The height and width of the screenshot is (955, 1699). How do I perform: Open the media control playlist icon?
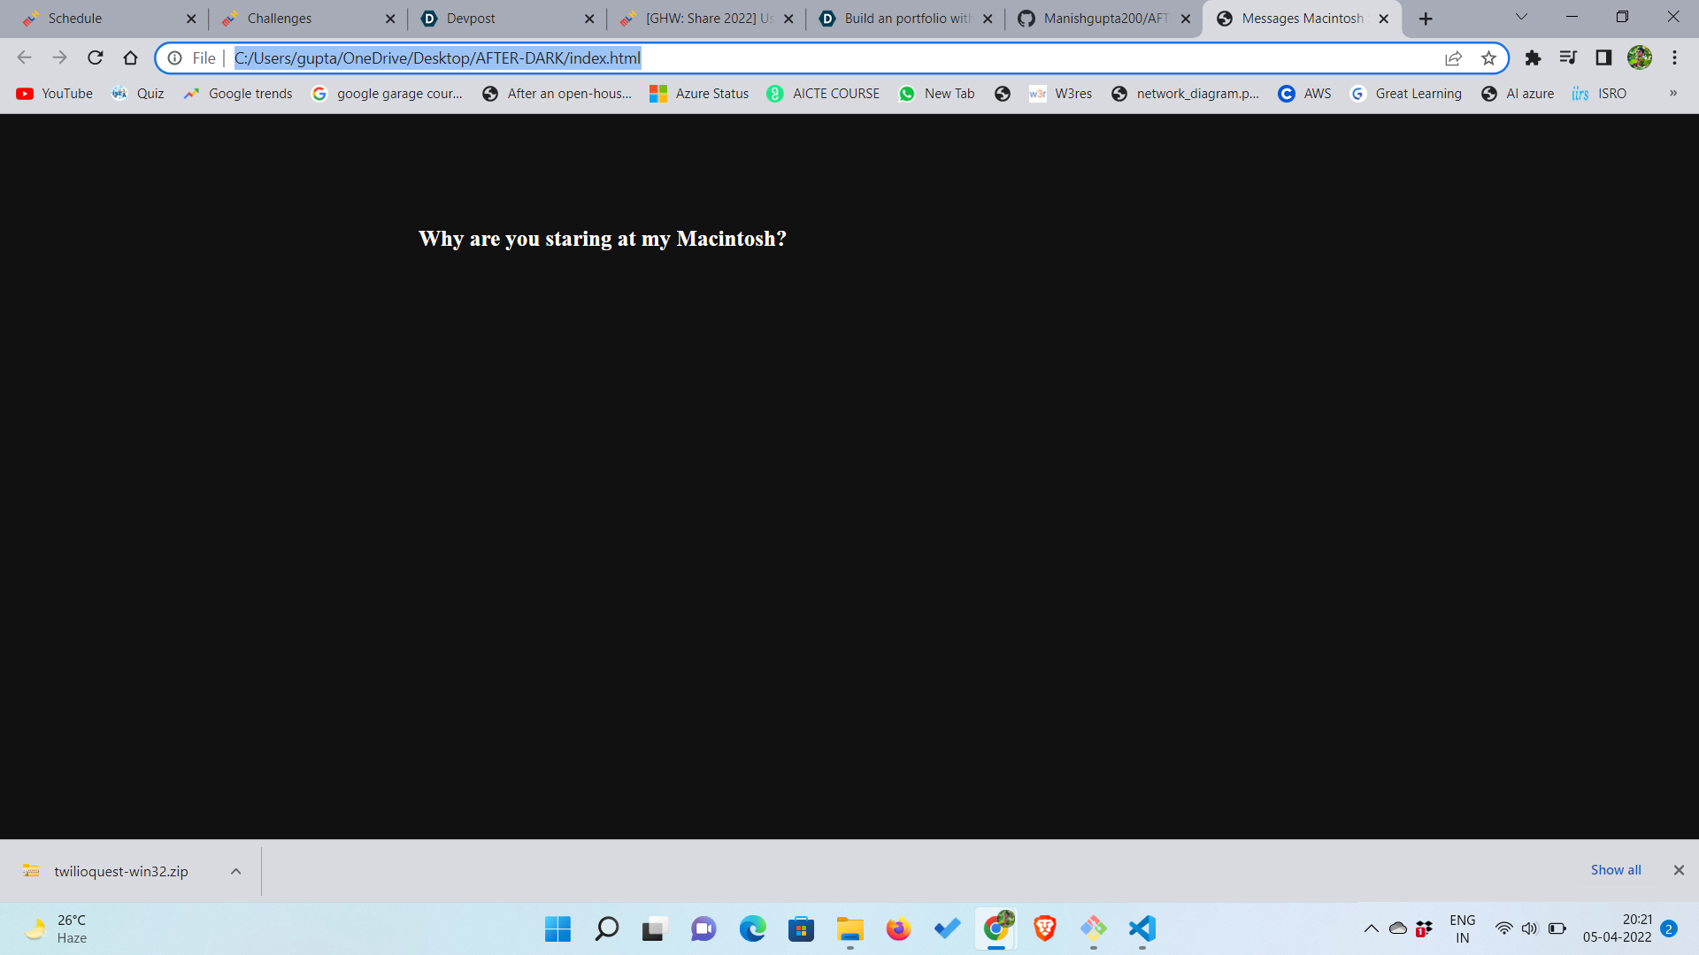[1568, 58]
